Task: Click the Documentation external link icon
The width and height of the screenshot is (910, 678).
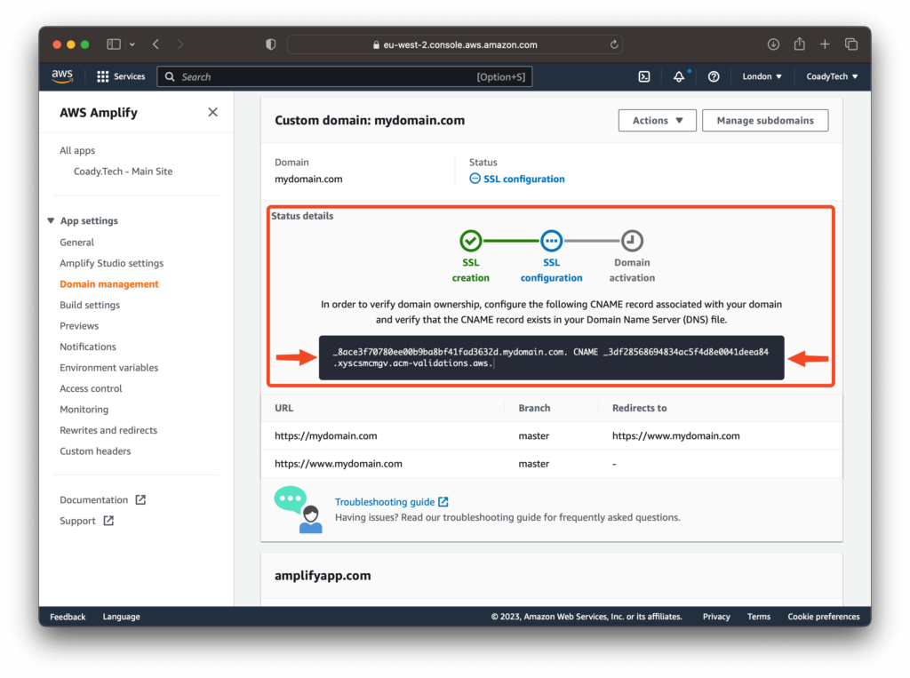Action: click(x=140, y=499)
